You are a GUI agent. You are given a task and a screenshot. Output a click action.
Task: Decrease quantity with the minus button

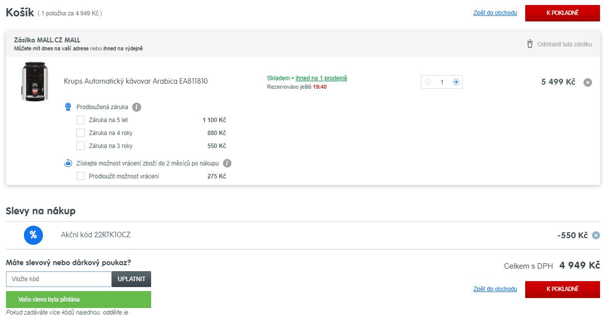click(x=427, y=82)
